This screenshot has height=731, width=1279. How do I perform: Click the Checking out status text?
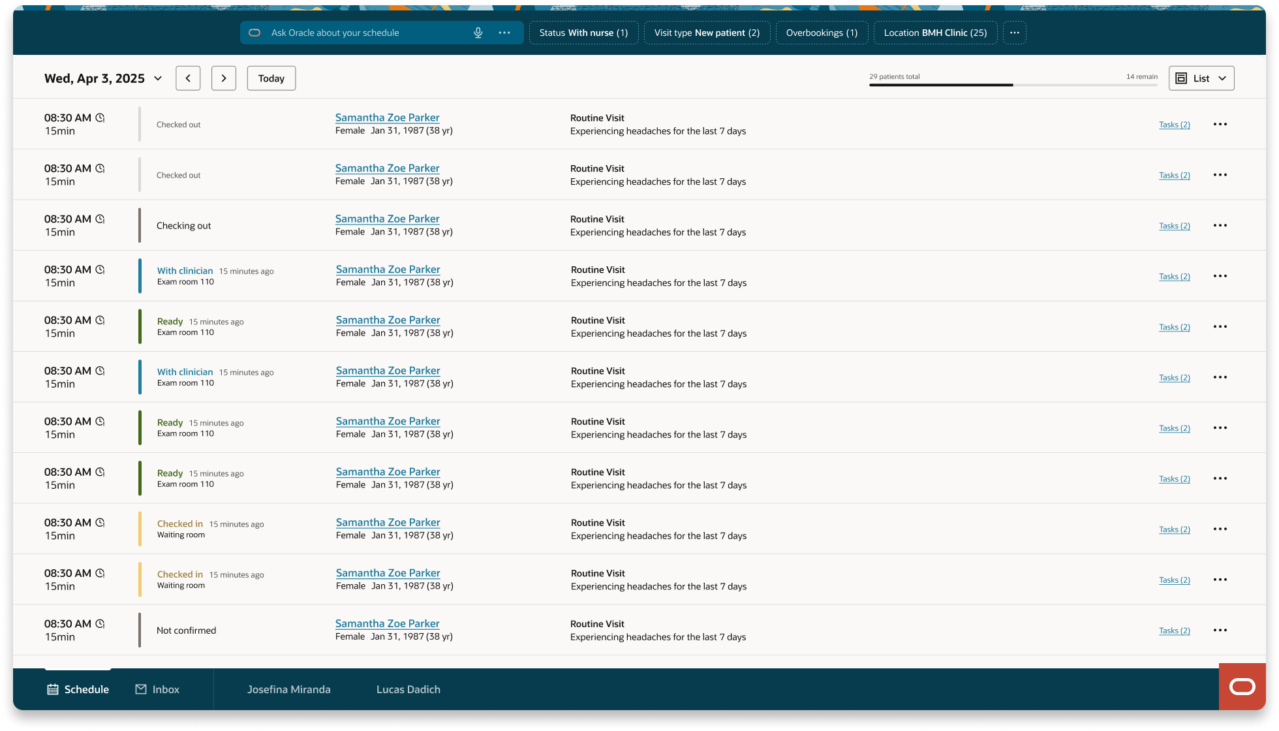point(184,226)
